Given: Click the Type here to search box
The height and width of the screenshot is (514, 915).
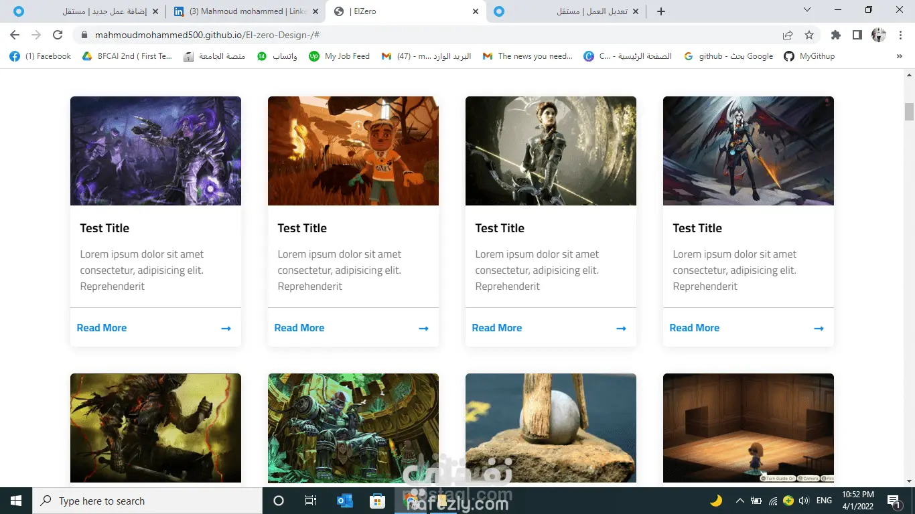Looking at the screenshot, I should pyautogui.click(x=147, y=501).
